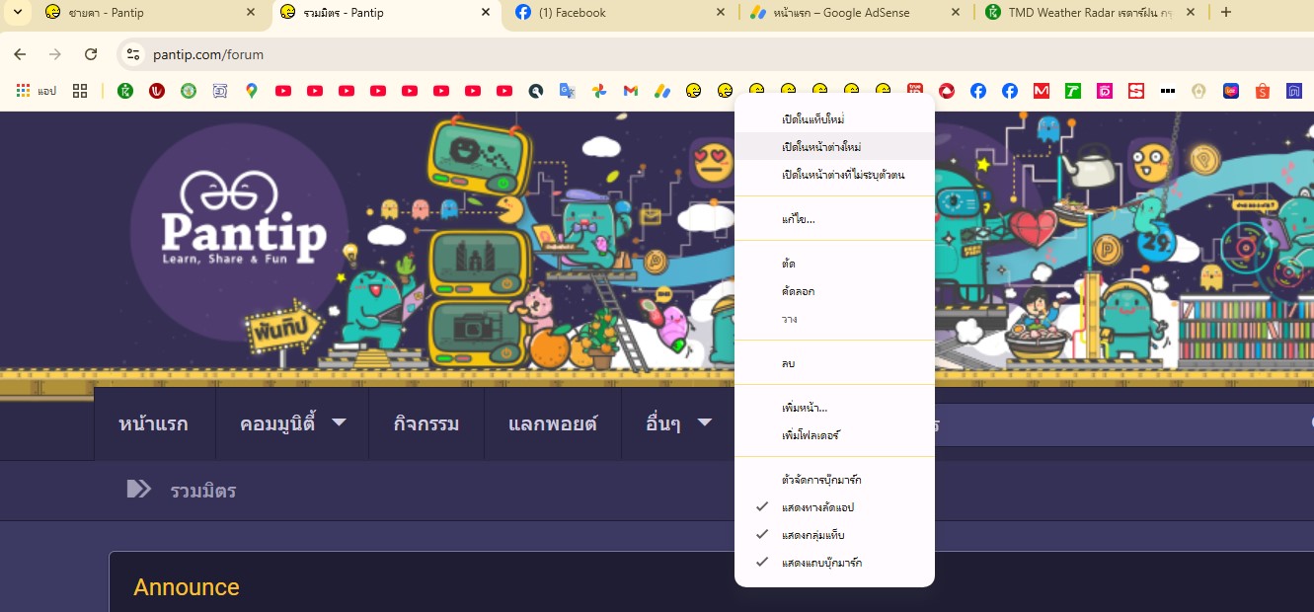Open the purple arch bookmark icon
Screen dimensions: 1314x612
1294,91
